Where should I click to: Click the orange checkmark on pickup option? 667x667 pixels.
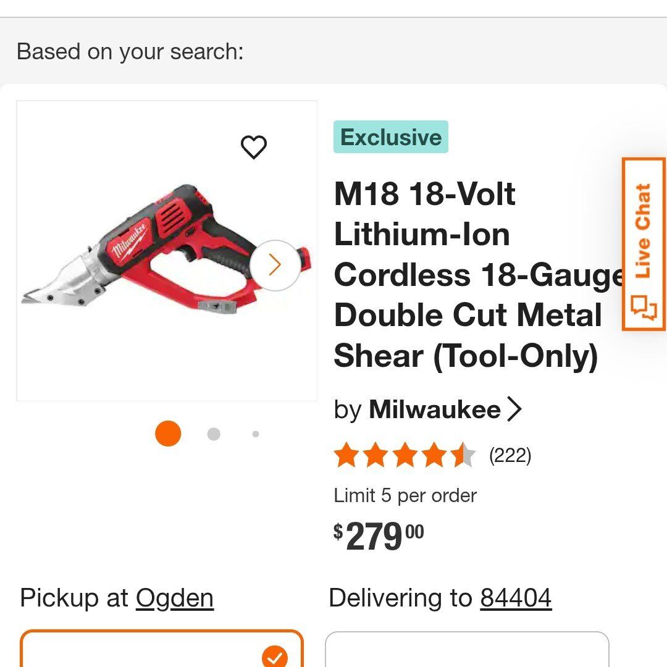click(x=274, y=657)
